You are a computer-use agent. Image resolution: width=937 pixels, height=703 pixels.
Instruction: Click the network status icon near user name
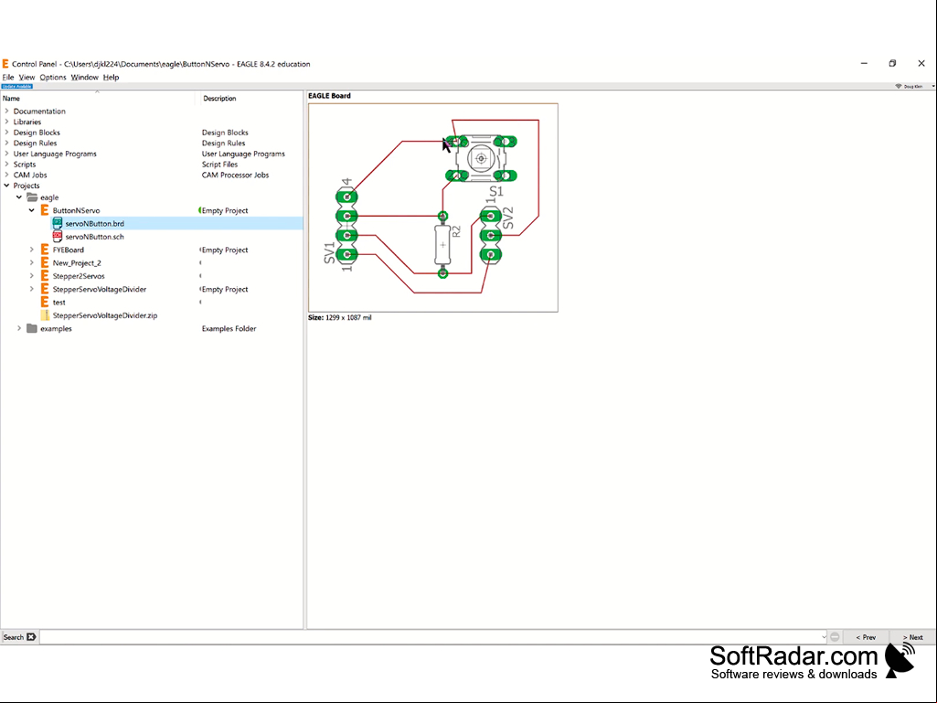click(898, 87)
